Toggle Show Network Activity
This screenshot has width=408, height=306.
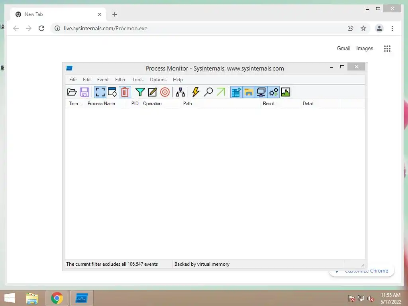click(261, 92)
